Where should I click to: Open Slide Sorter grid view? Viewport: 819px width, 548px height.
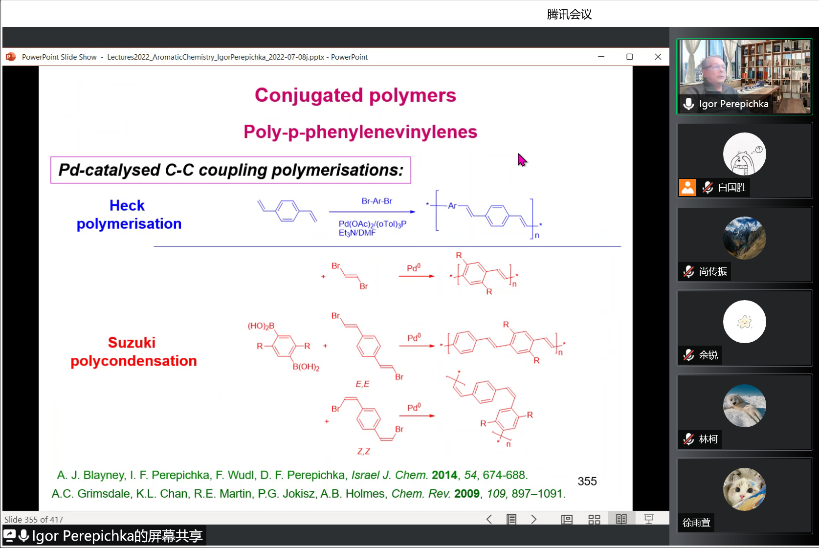(x=594, y=519)
